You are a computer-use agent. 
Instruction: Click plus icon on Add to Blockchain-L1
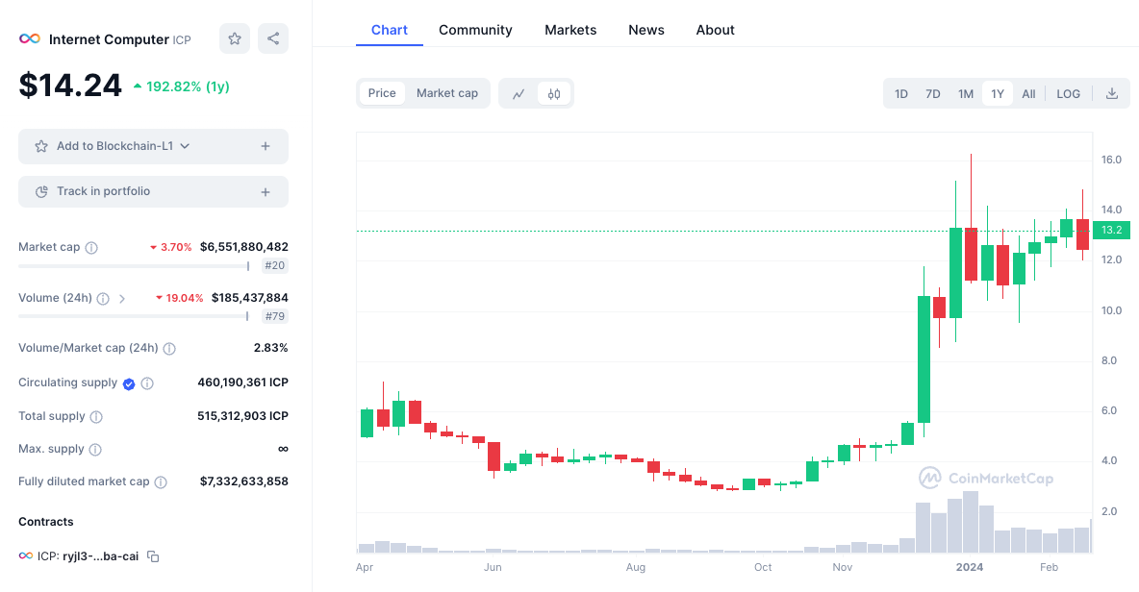[x=266, y=146]
